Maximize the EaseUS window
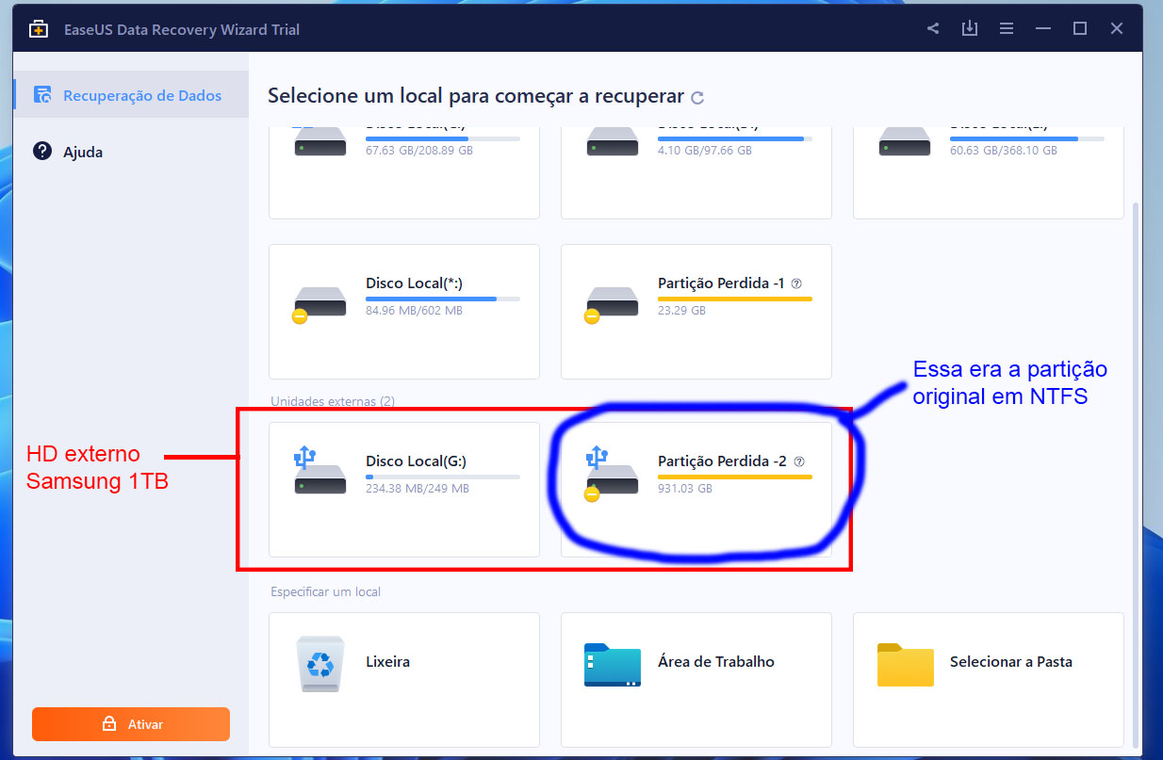 (x=1080, y=28)
